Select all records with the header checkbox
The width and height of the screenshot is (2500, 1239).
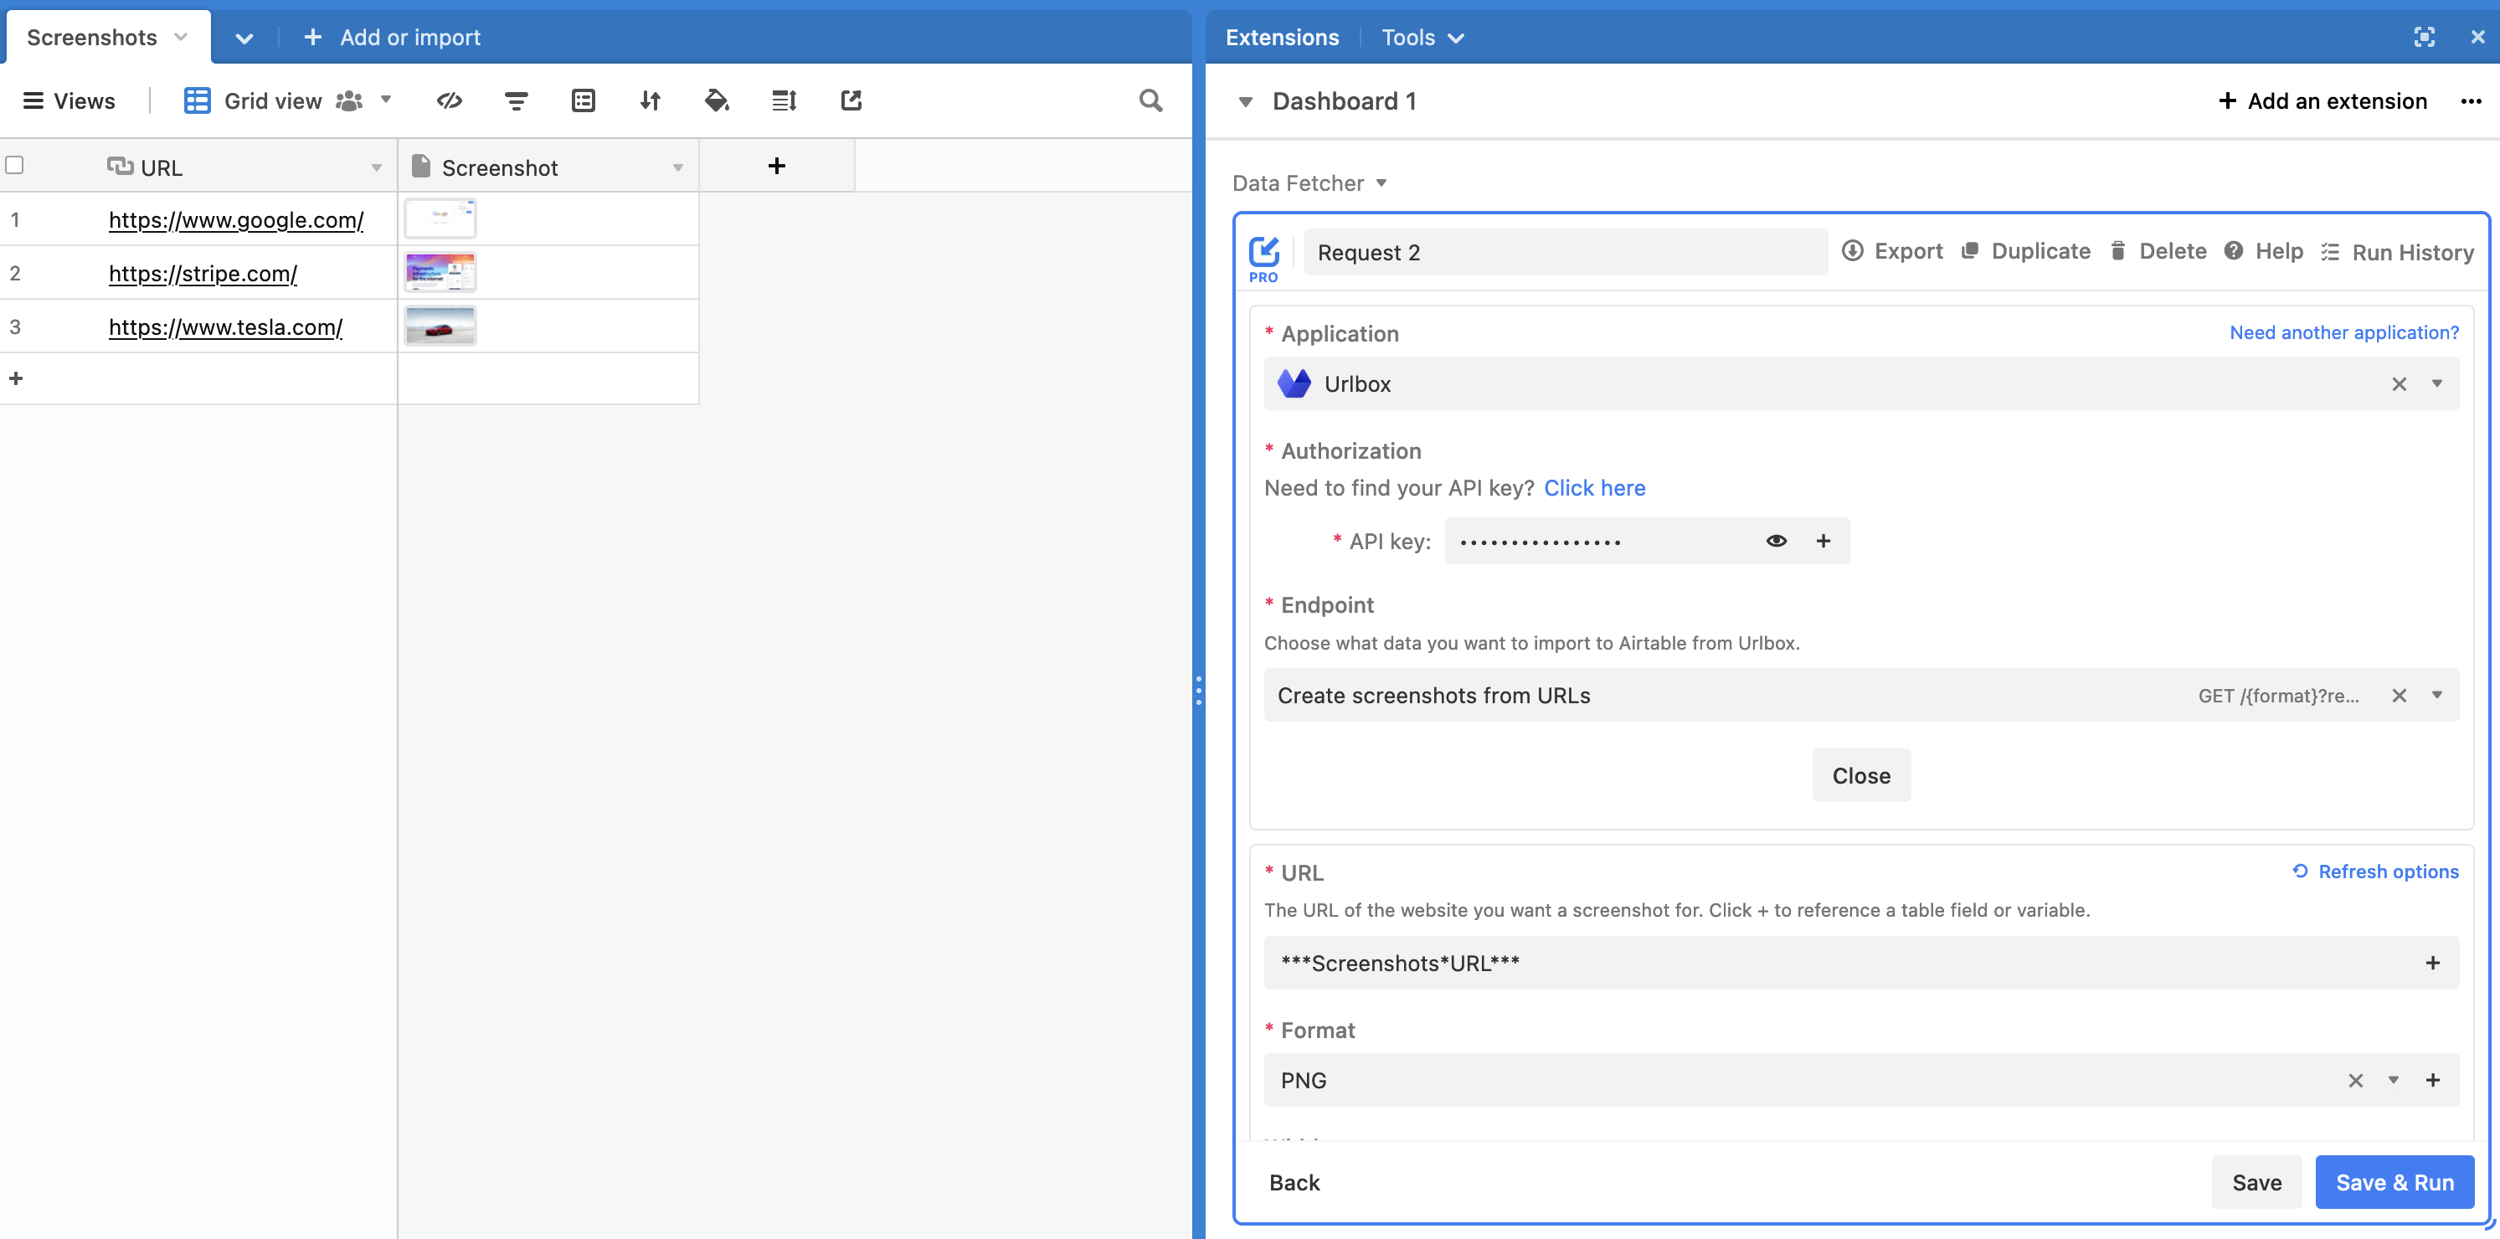tap(14, 165)
